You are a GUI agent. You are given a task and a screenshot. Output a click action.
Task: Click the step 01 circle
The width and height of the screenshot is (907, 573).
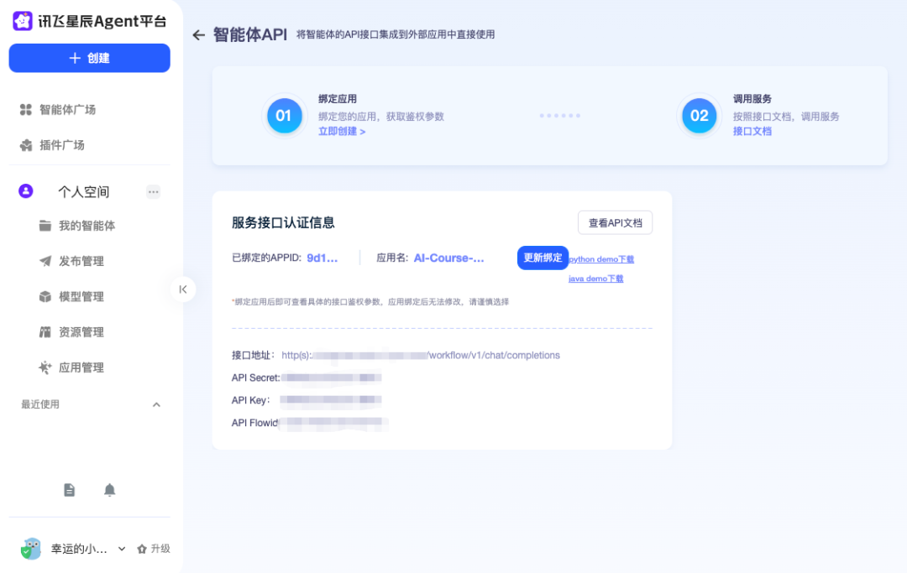pos(284,116)
